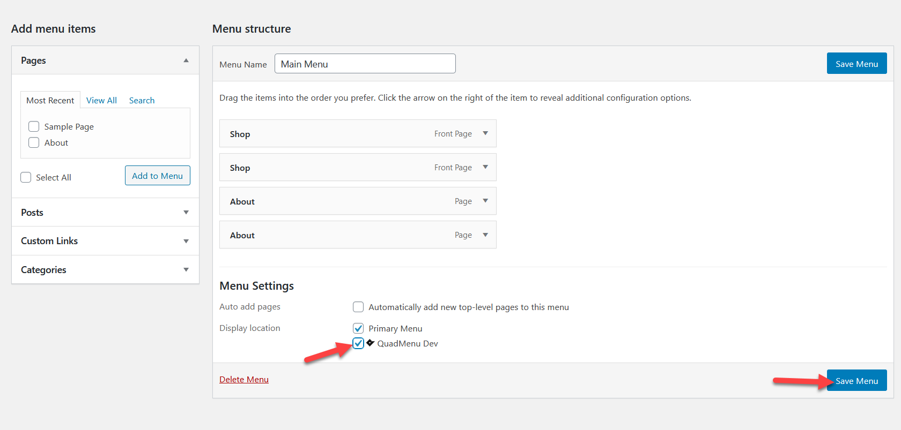Switch to the Most Recent tab
This screenshot has width=901, height=430.
click(x=50, y=100)
